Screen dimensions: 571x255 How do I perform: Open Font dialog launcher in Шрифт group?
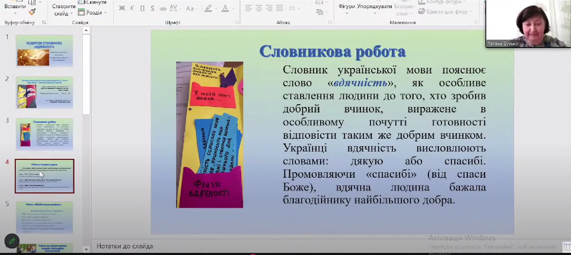[236, 22]
